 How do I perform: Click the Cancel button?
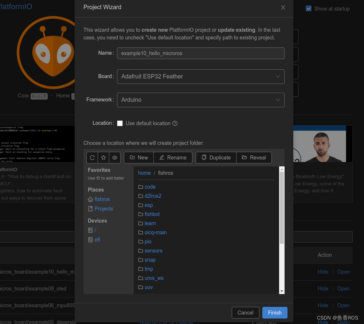coord(245,313)
